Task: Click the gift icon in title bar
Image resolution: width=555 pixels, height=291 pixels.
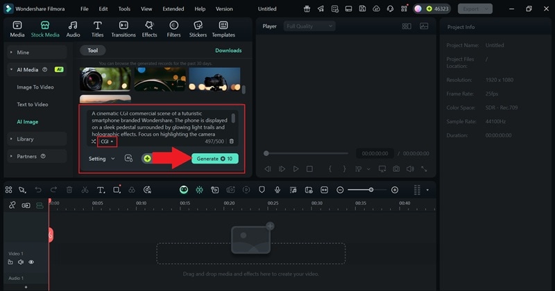Action: click(x=307, y=9)
